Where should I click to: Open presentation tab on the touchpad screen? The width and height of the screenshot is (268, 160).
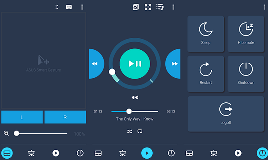point(31,153)
